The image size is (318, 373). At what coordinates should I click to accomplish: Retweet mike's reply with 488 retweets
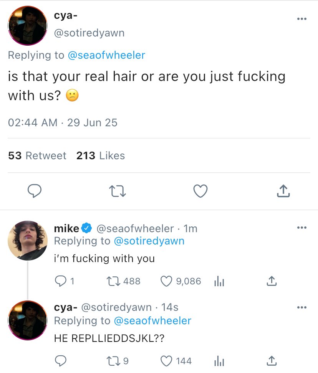(x=114, y=281)
